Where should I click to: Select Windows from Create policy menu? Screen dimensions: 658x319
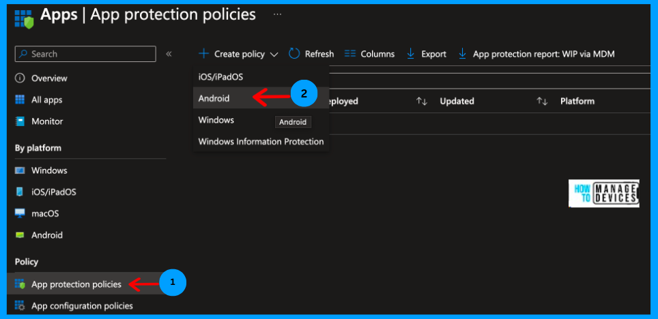coord(261,120)
